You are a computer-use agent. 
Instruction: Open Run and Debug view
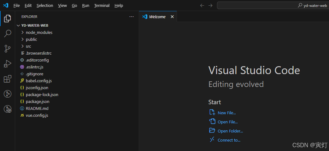point(7,64)
